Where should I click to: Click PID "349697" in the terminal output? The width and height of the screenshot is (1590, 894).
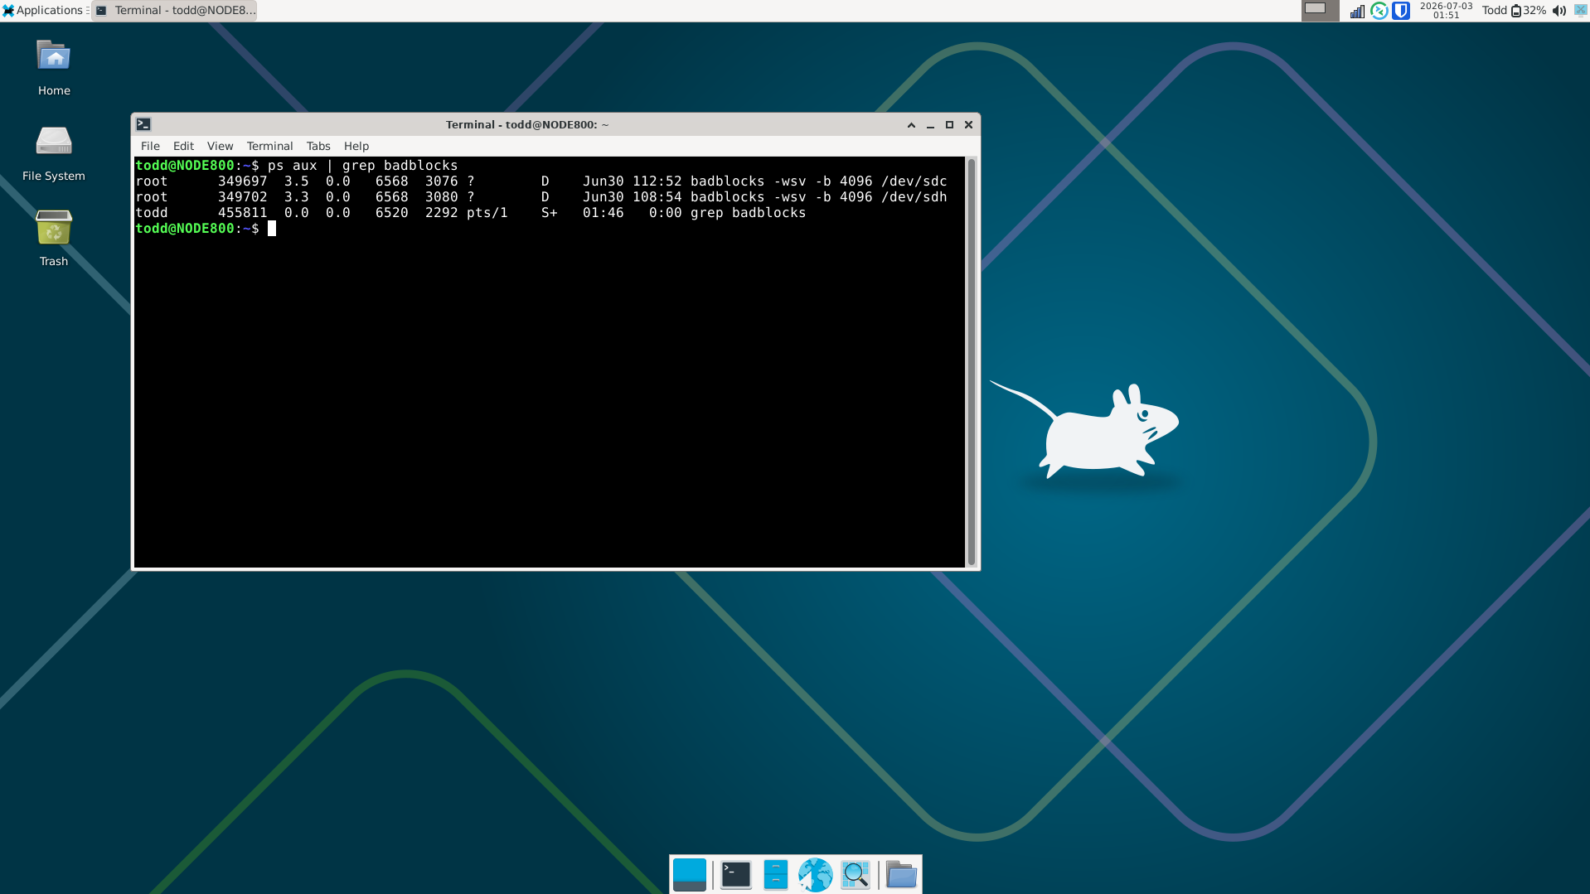point(242,181)
